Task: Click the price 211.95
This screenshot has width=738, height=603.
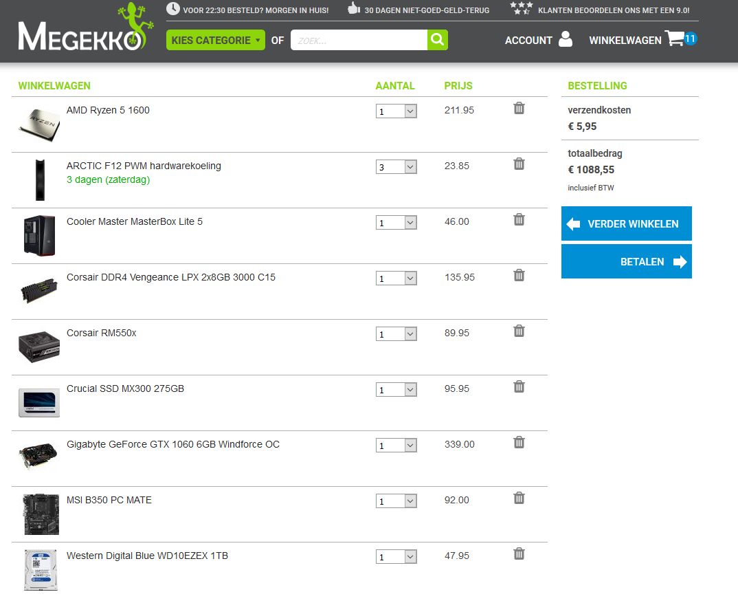Action: click(459, 110)
